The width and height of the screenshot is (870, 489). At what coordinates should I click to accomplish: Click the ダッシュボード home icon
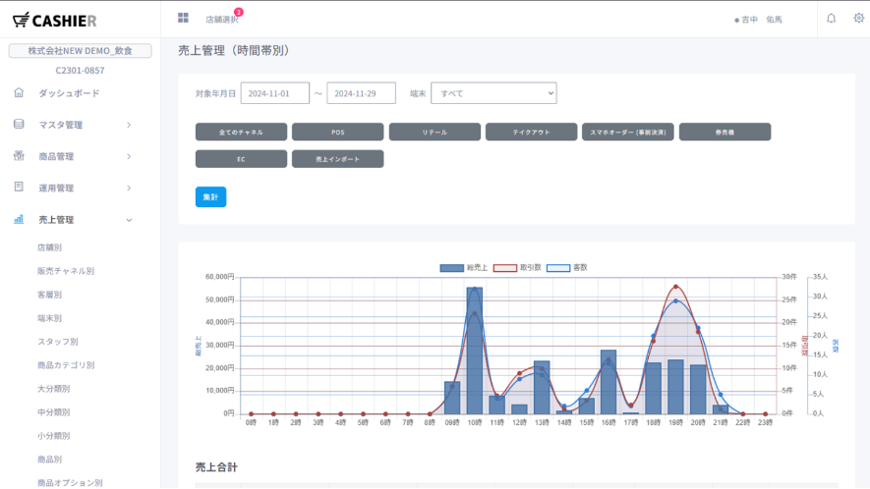(19, 93)
